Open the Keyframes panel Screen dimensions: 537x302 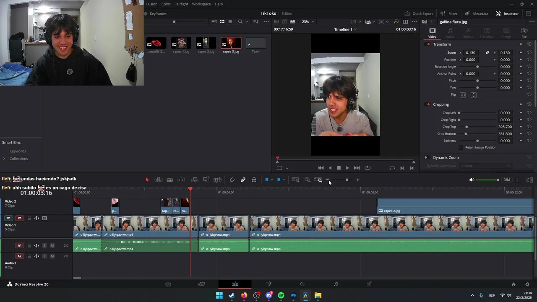[x=155, y=13]
